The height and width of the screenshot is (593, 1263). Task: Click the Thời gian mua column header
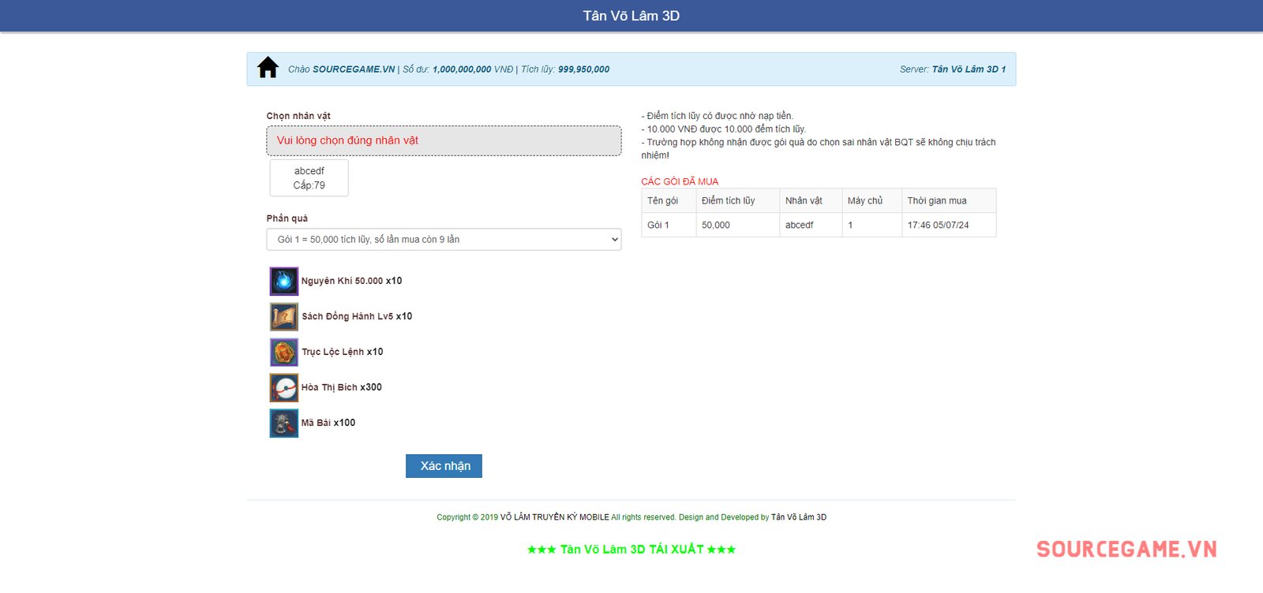937,201
